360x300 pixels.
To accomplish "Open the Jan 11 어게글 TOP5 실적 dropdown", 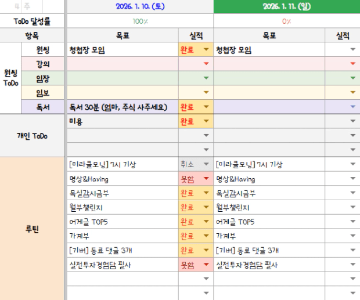I will [x=353, y=221].
